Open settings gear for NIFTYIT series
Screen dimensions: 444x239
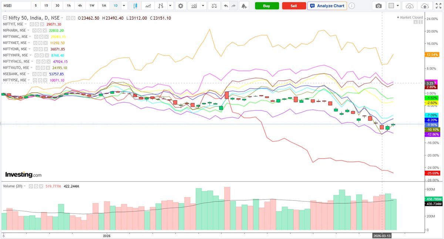point(37,24)
